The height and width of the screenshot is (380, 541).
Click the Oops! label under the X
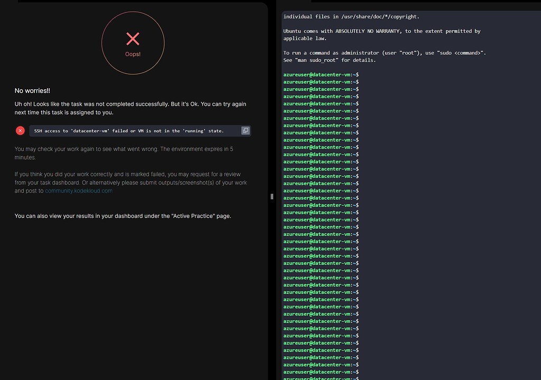[133, 54]
